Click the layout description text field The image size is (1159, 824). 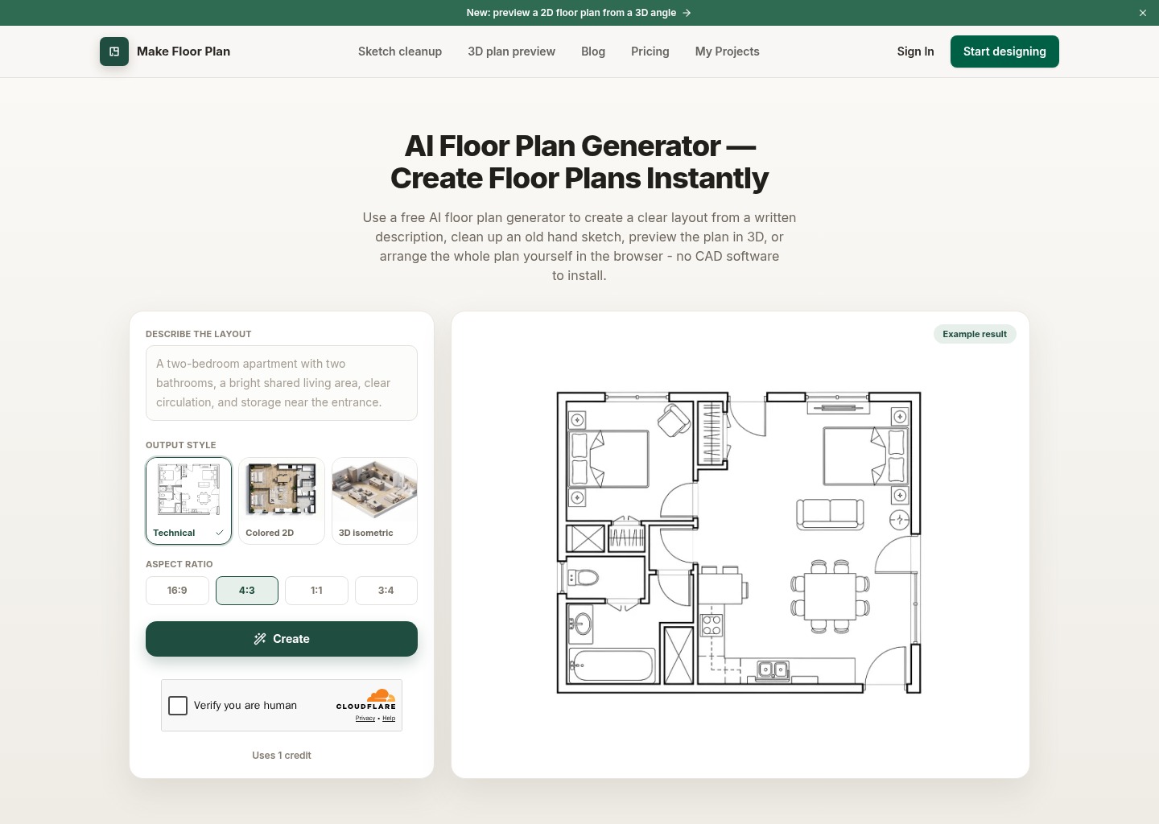(282, 383)
